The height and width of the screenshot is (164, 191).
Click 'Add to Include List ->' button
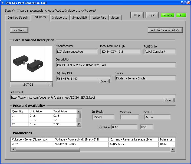[x=165, y=30]
